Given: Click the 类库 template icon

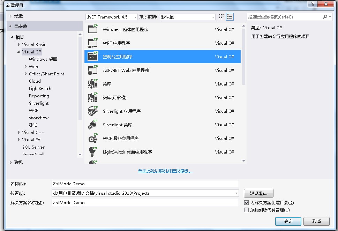Looking at the screenshot, I should coord(93,84).
